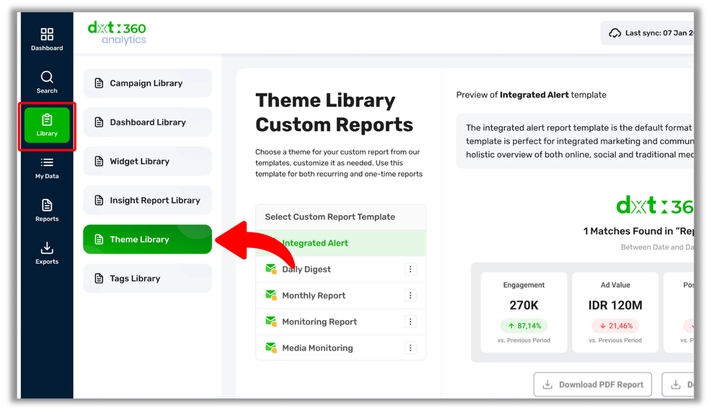Click the Tags Library document icon

[99, 279]
